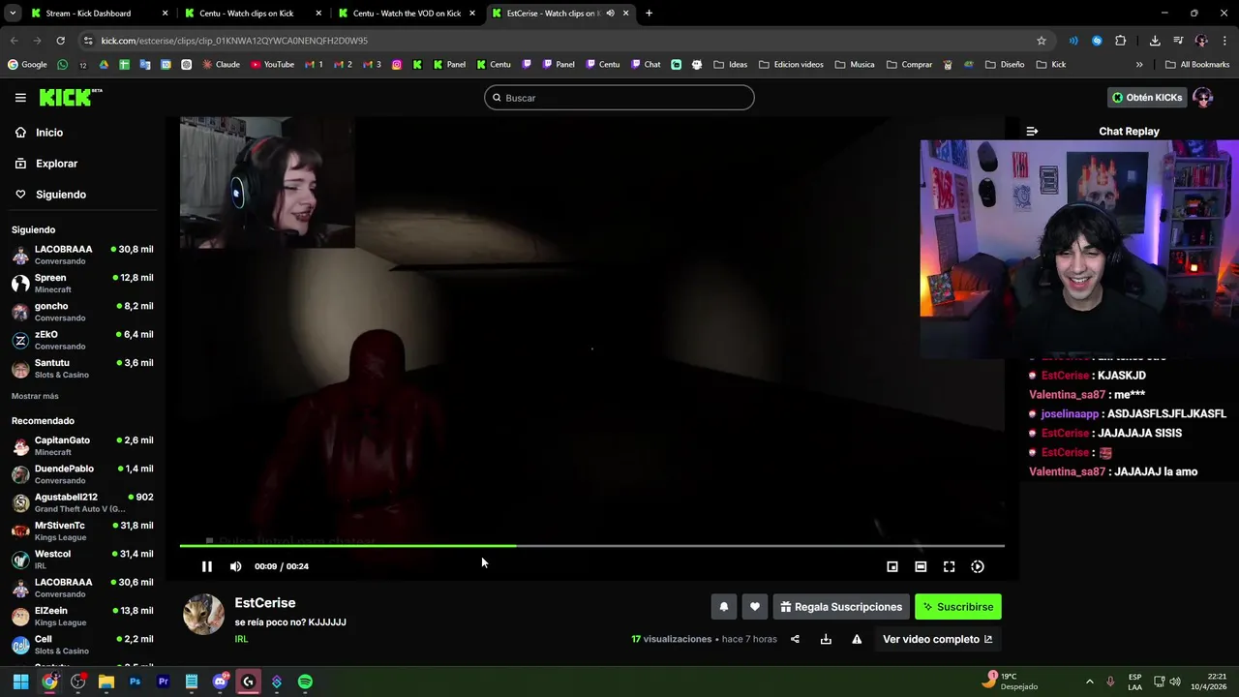The image size is (1239, 697).
Task: Bookmark this page with star icon
Action: pos(1042,41)
